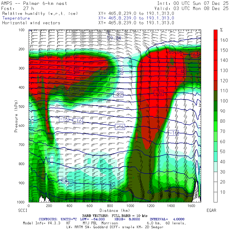Click the '%' unit label above the colorbar
The width and height of the screenshot is (230, 230).
(x=221, y=30)
